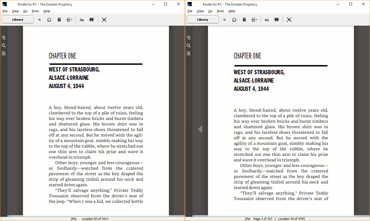
Task: Open the Go menu in the right window
Action: point(210,11)
